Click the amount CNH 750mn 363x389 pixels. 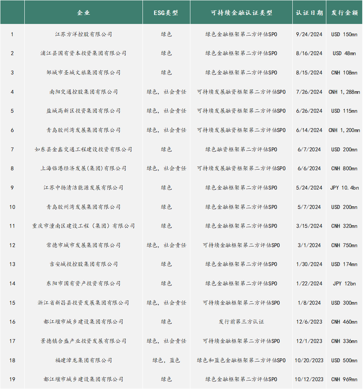(344, 245)
